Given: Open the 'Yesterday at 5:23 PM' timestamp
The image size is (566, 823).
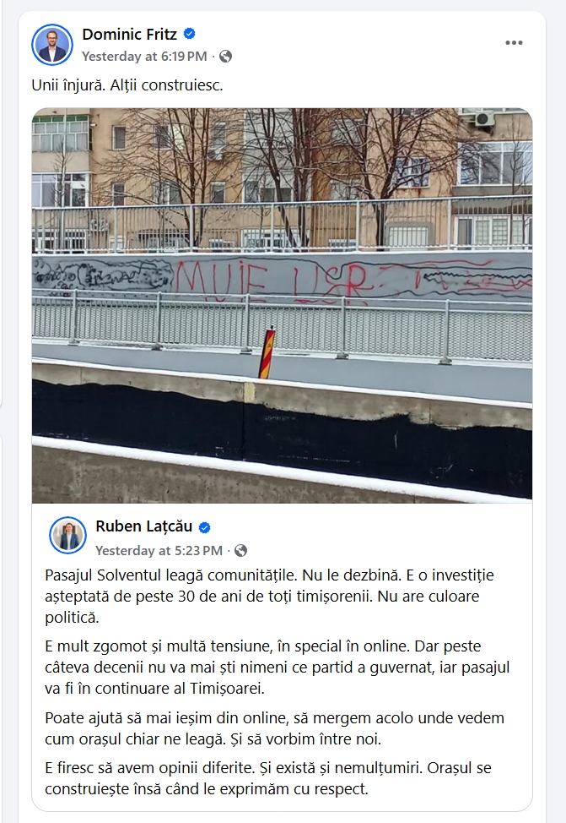Looking at the screenshot, I should tap(159, 551).
